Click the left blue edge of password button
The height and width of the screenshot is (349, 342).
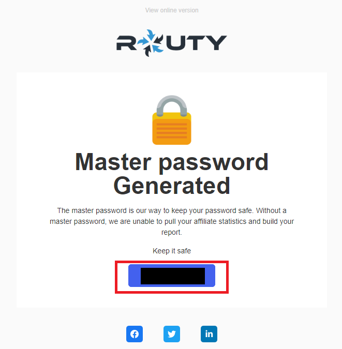click(135, 276)
